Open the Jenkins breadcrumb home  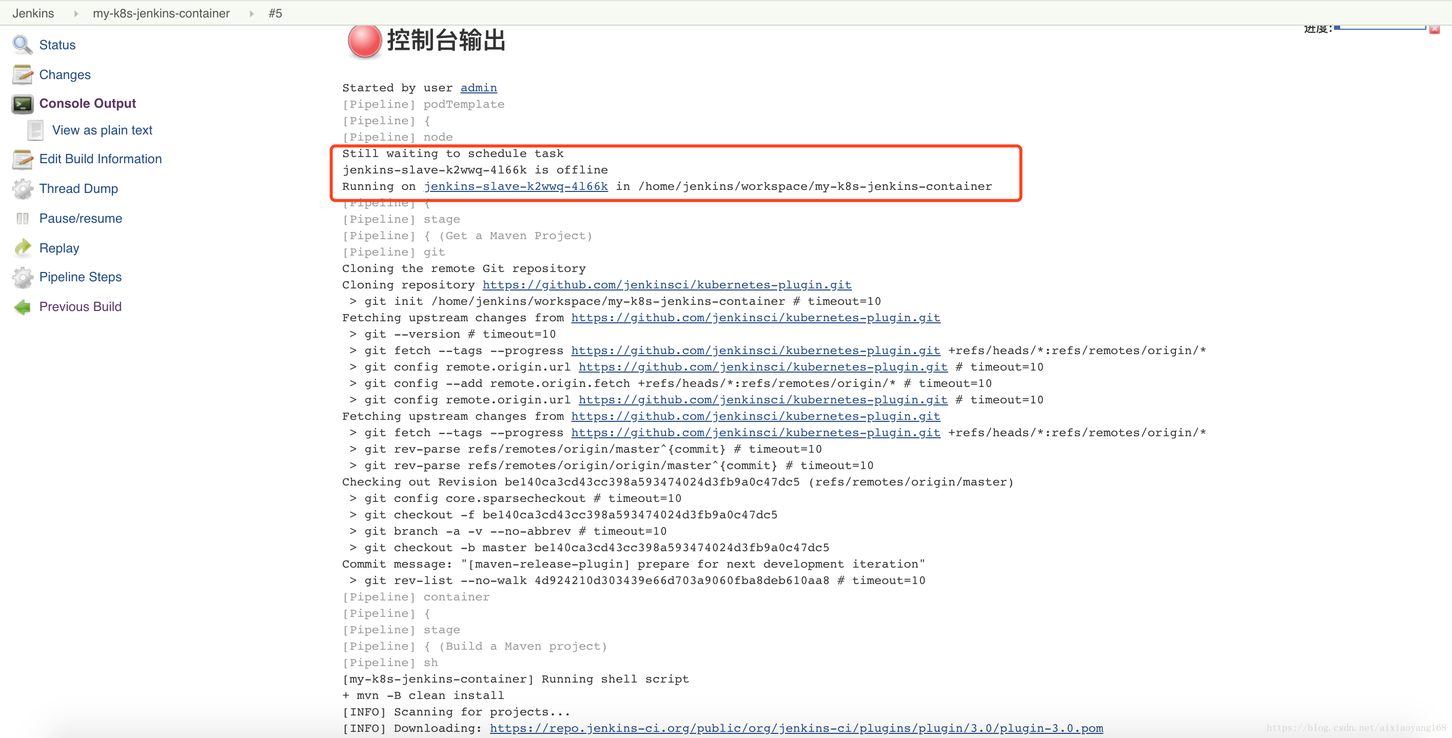click(33, 13)
